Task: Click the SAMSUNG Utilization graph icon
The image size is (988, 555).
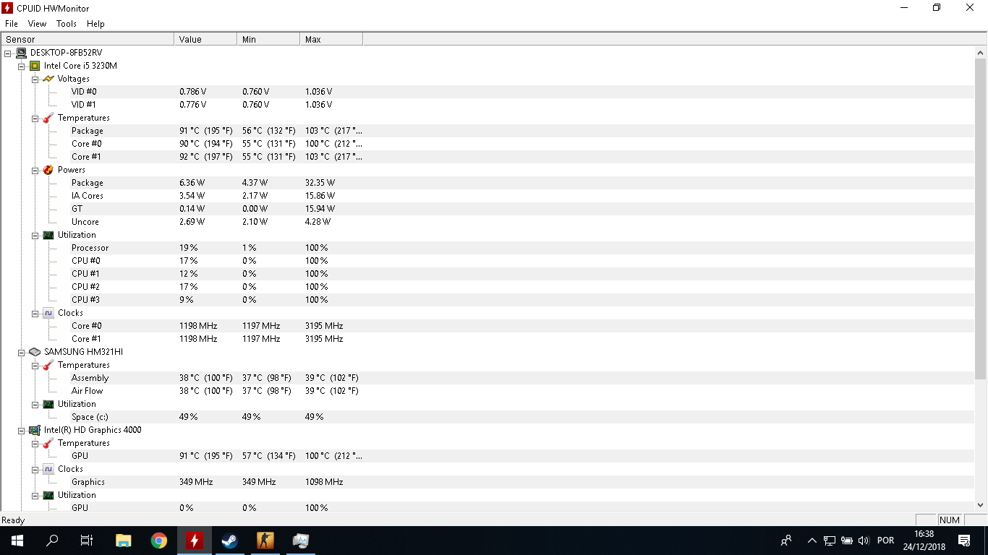Action: [x=48, y=404]
